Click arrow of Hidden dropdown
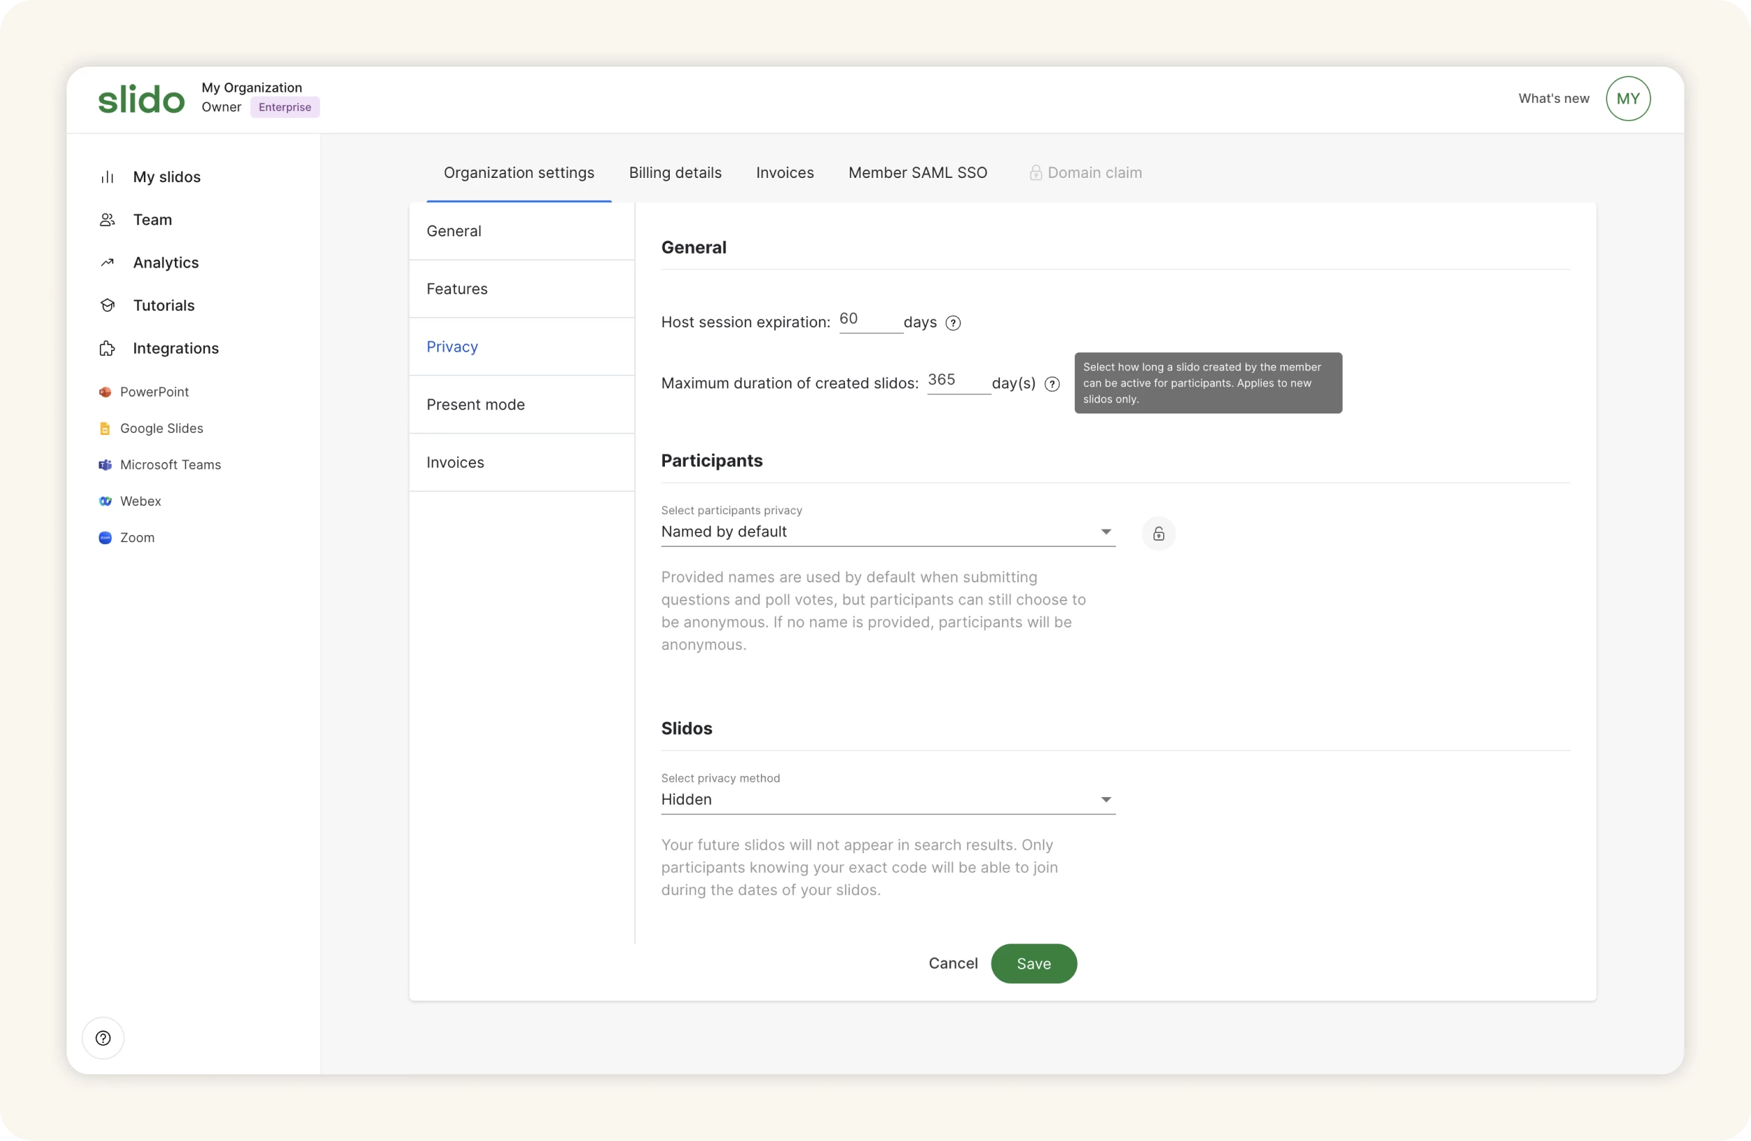 [1105, 800]
